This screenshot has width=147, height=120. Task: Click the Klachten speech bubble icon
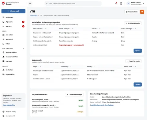tap(3, 61)
